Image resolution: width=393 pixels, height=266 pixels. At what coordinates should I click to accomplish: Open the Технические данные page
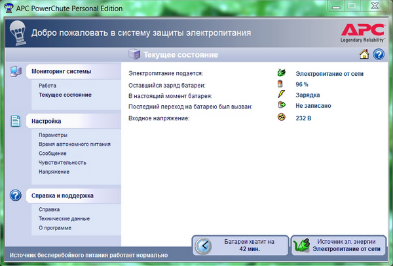pos(64,219)
